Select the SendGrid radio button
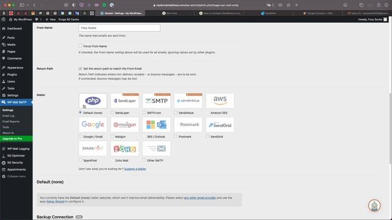 [x=208, y=136]
